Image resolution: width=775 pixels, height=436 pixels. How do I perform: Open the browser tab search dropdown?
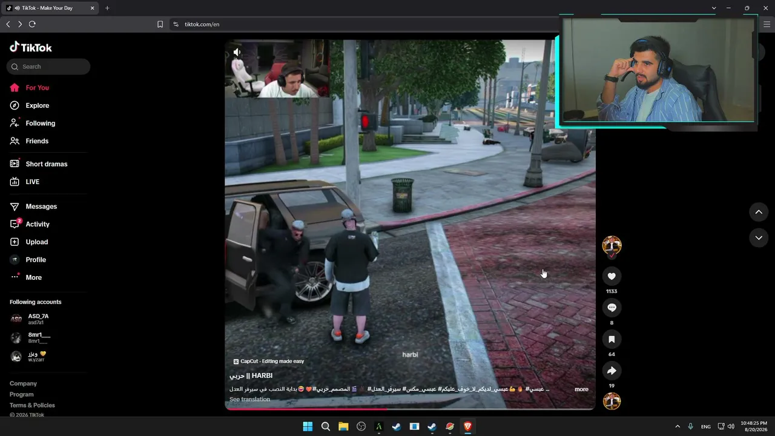click(714, 8)
